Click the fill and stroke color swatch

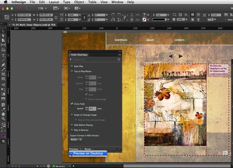[3, 125]
